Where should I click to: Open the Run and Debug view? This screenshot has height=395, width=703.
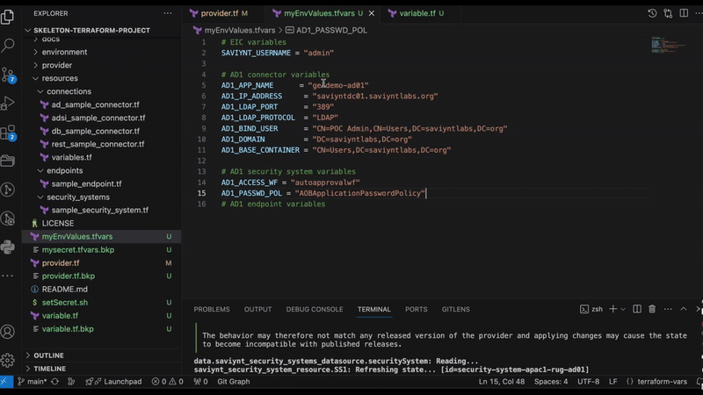(x=8, y=103)
